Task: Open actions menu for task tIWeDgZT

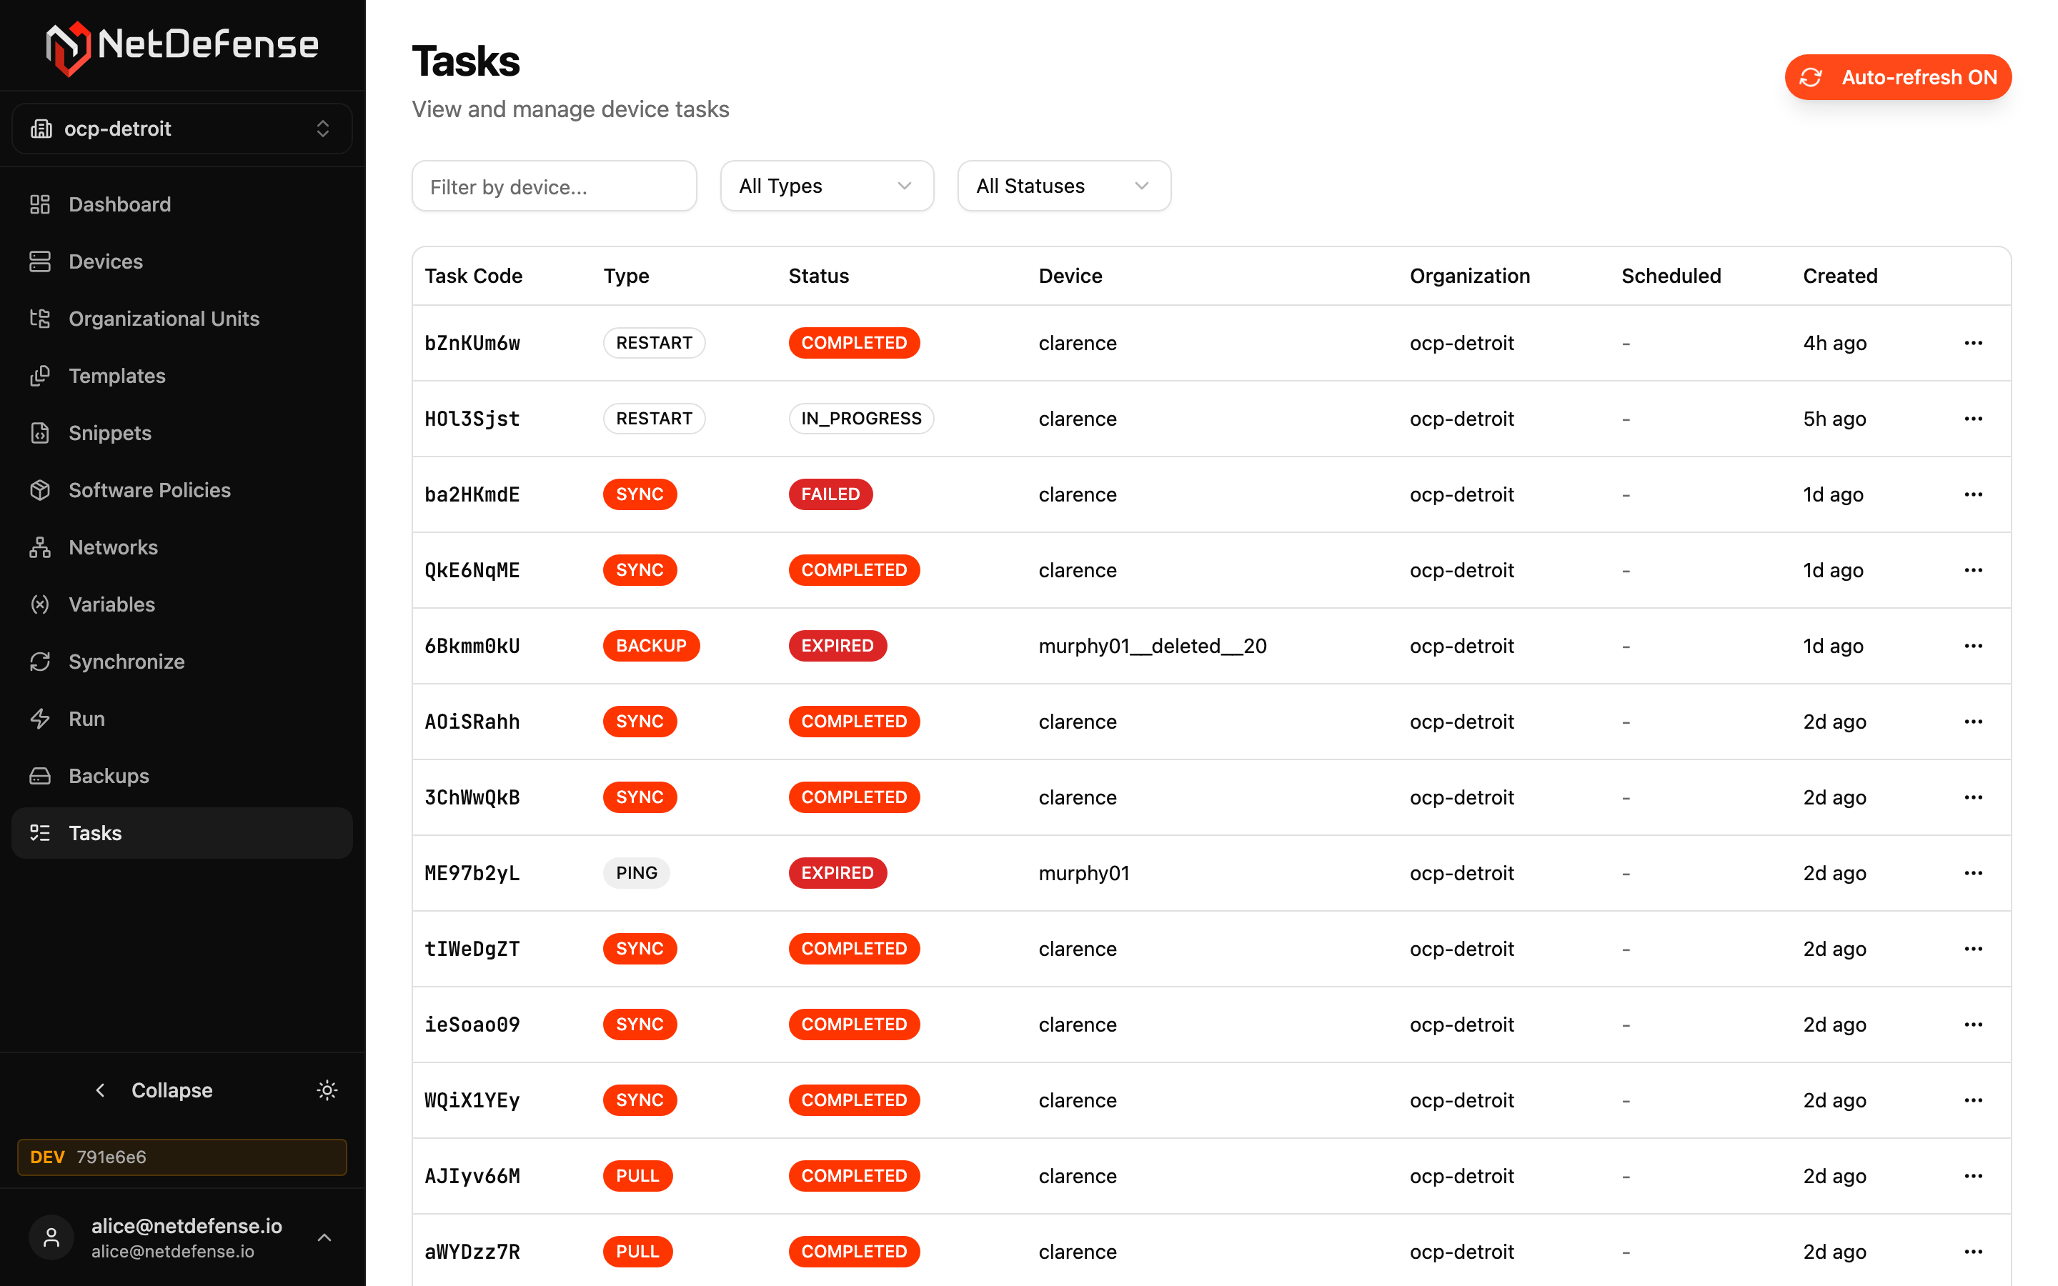Action: tap(1973, 948)
